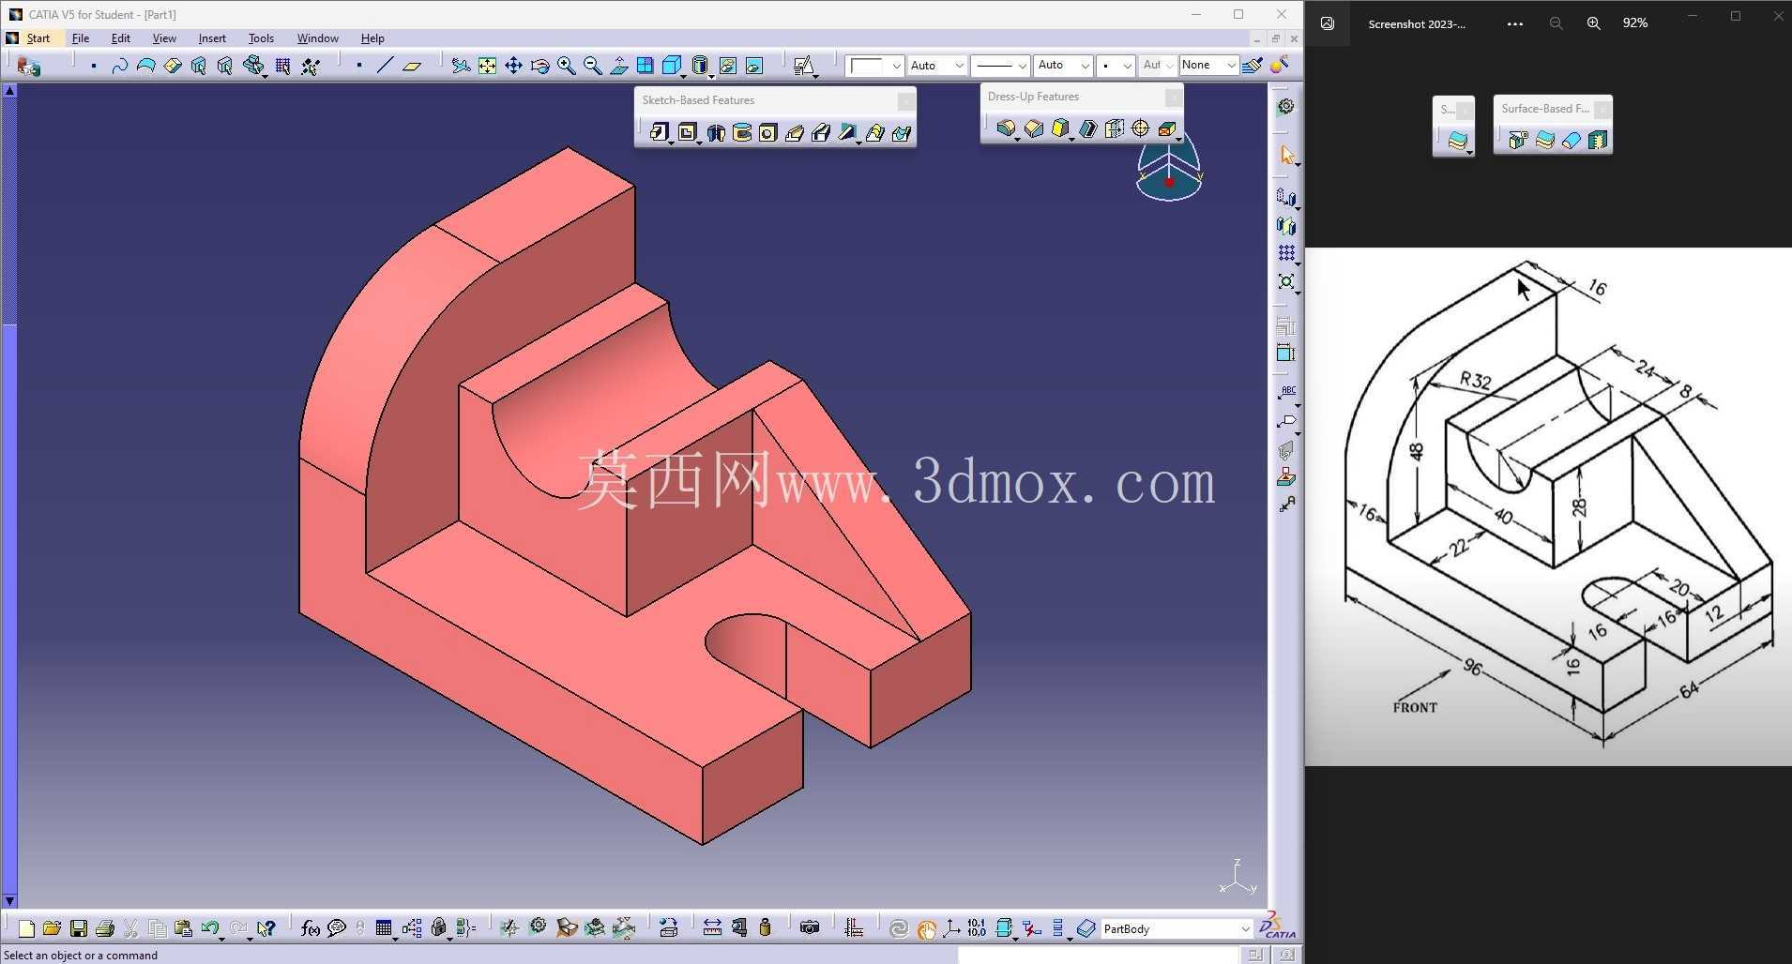Select the Pad tool in Sketch-Based Features
Screen dimensions: 1792x964
(x=660, y=132)
